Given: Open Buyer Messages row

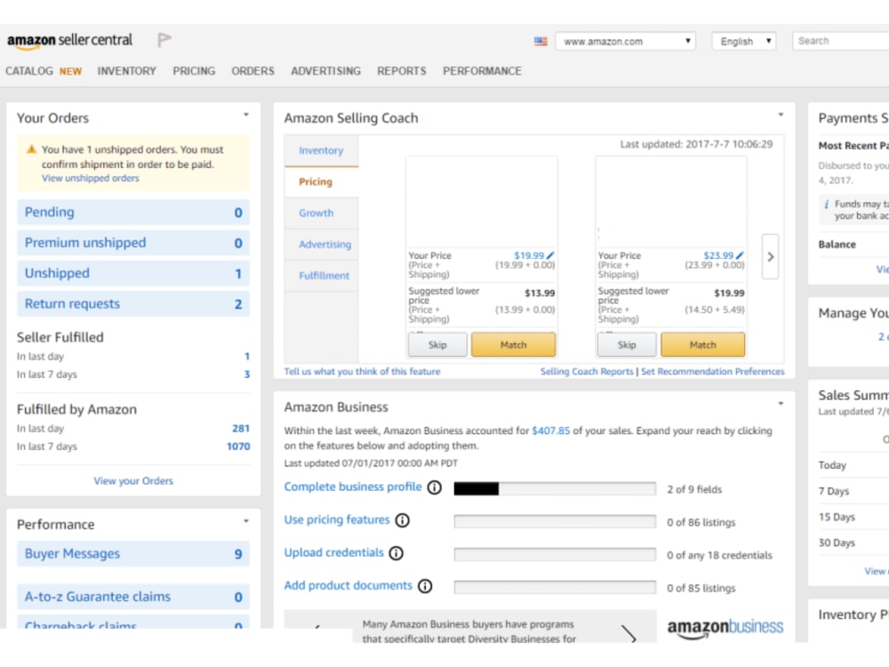Looking at the screenshot, I should 133,553.
